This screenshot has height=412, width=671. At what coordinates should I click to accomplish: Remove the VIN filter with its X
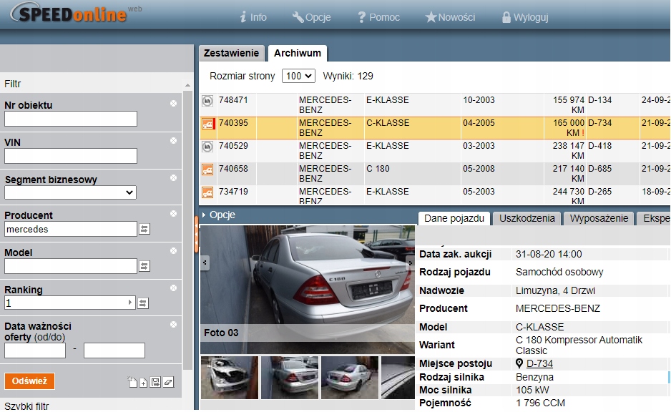173,141
